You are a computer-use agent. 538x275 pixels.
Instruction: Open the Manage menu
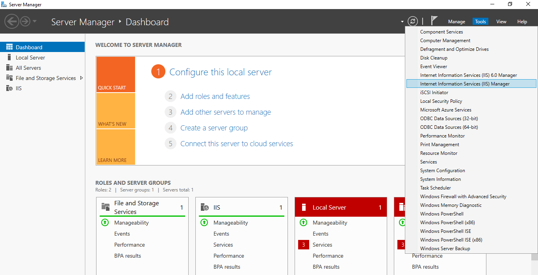[x=456, y=22]
